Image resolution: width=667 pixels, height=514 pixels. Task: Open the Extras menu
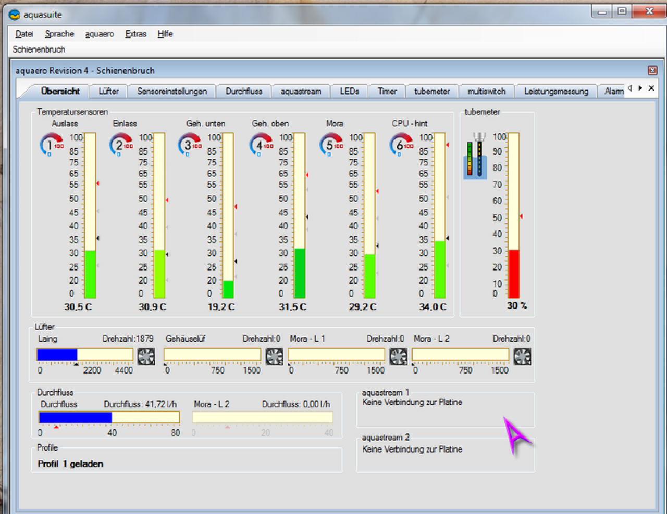135,34
